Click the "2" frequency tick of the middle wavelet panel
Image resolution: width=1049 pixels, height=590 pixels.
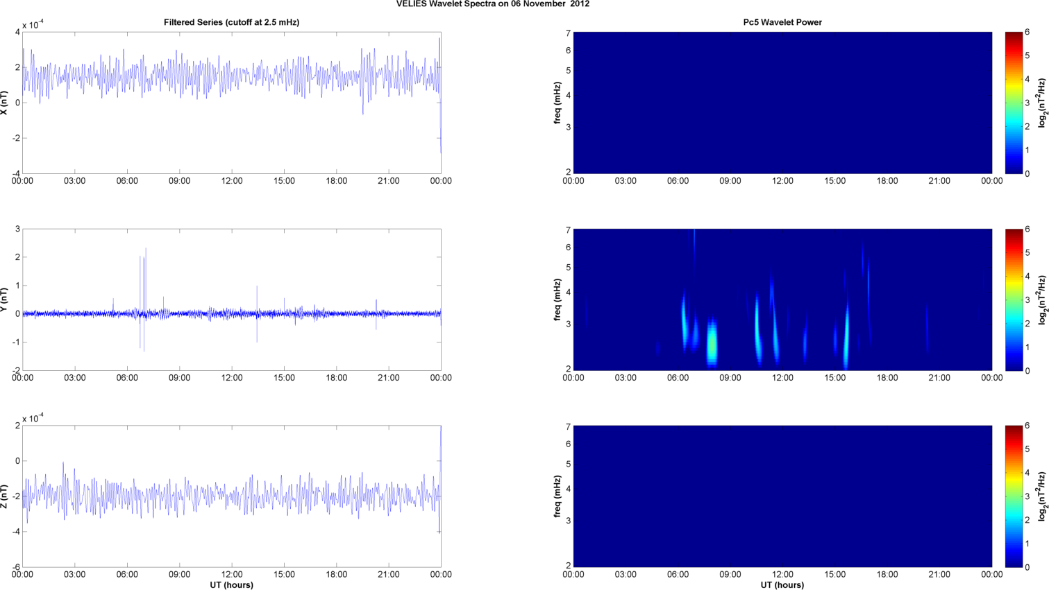tap(567, 370)
